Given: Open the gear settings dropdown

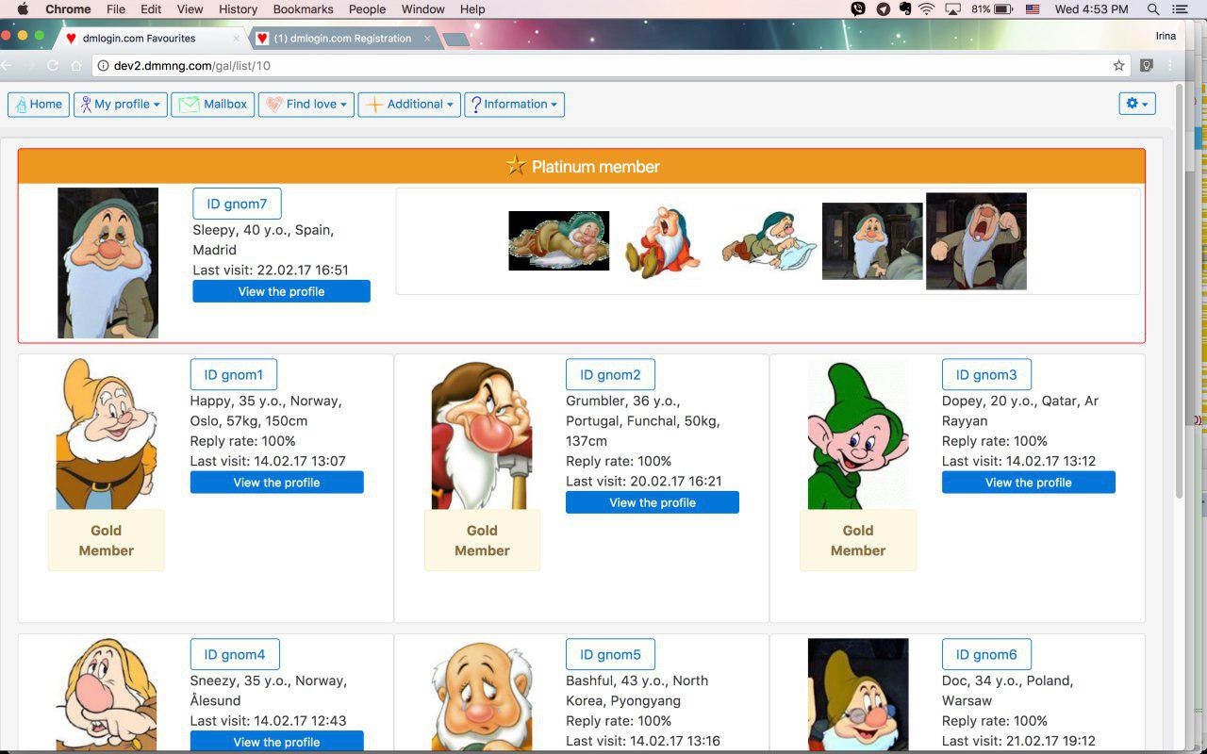Looking at the screenshot, I should 1136,104.
